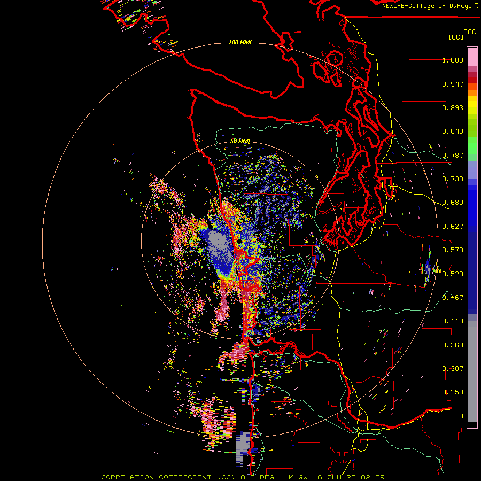The width and height of the screenshot is (481, 481).
Task: Click the 0.787 legend value
Action: tap(453, 155)
